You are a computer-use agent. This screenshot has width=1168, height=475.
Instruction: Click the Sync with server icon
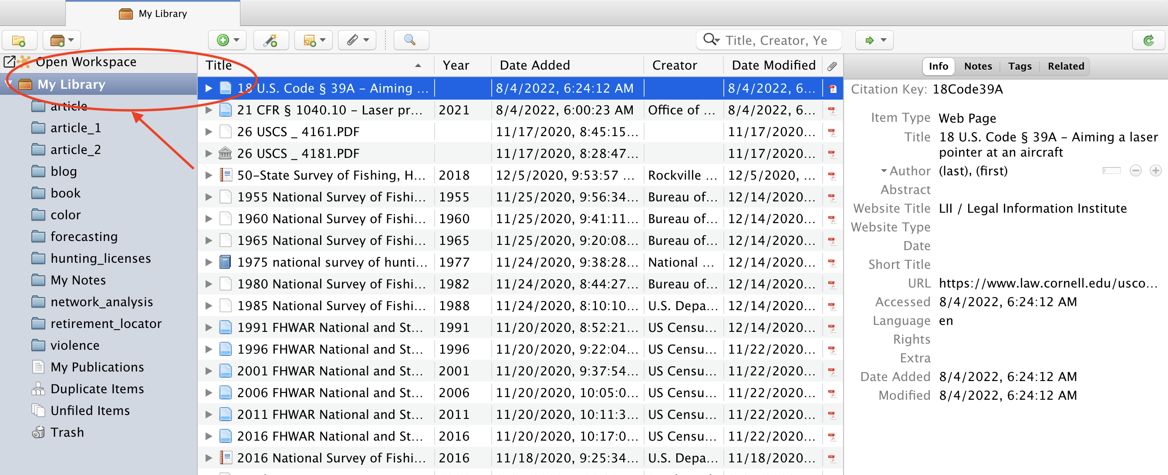(x=1148, y=40)
